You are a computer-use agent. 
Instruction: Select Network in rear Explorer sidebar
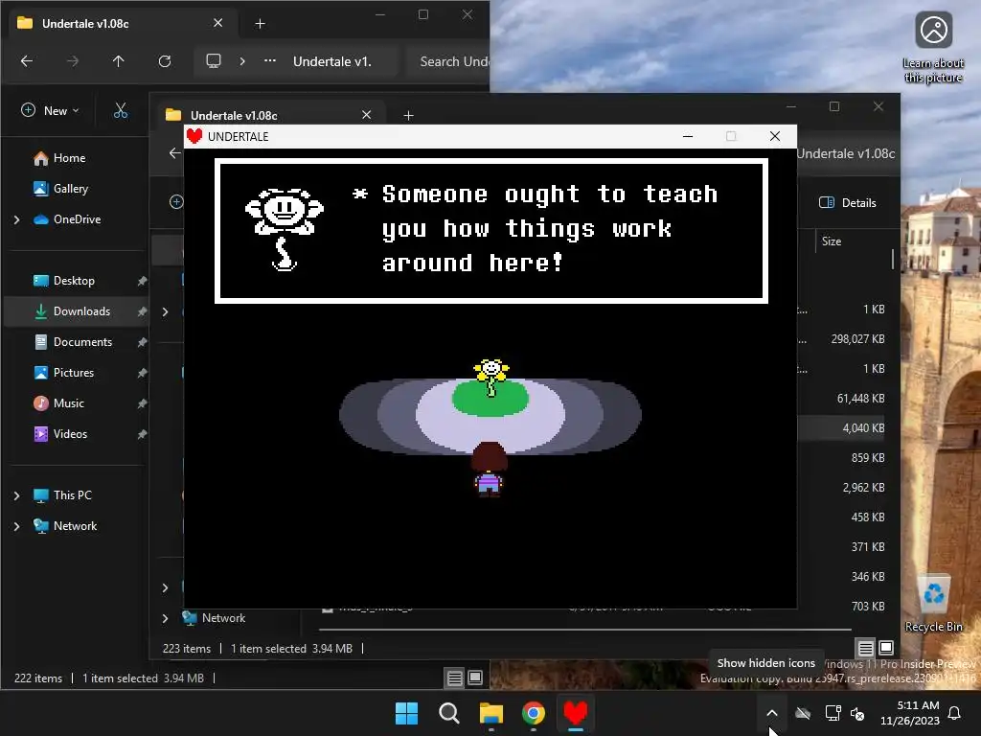click(x=75, y=526)
